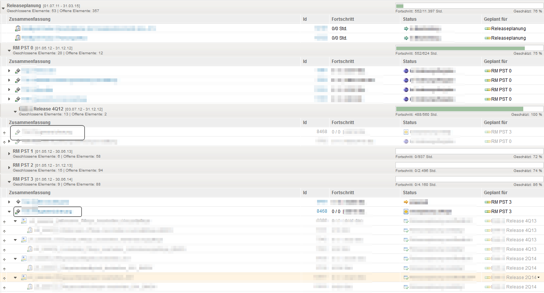Click the empty RM PST 1 progress bar 0/937
544x293 pixels.
pyautogui.click(x=469, y=151)
